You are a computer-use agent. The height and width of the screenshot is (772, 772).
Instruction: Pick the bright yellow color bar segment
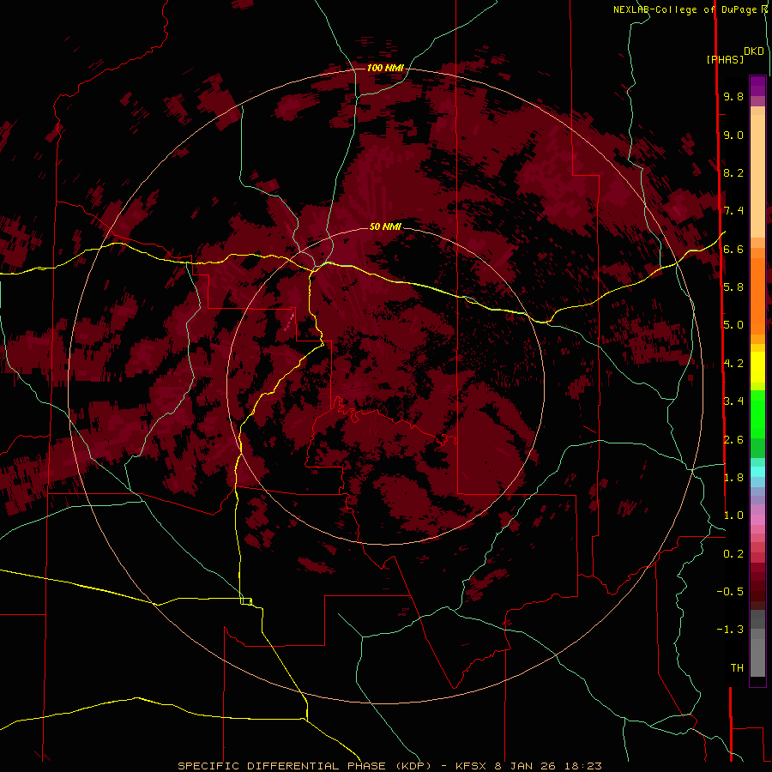tap(757, 367)
